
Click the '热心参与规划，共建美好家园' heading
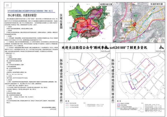pos(22,15)
